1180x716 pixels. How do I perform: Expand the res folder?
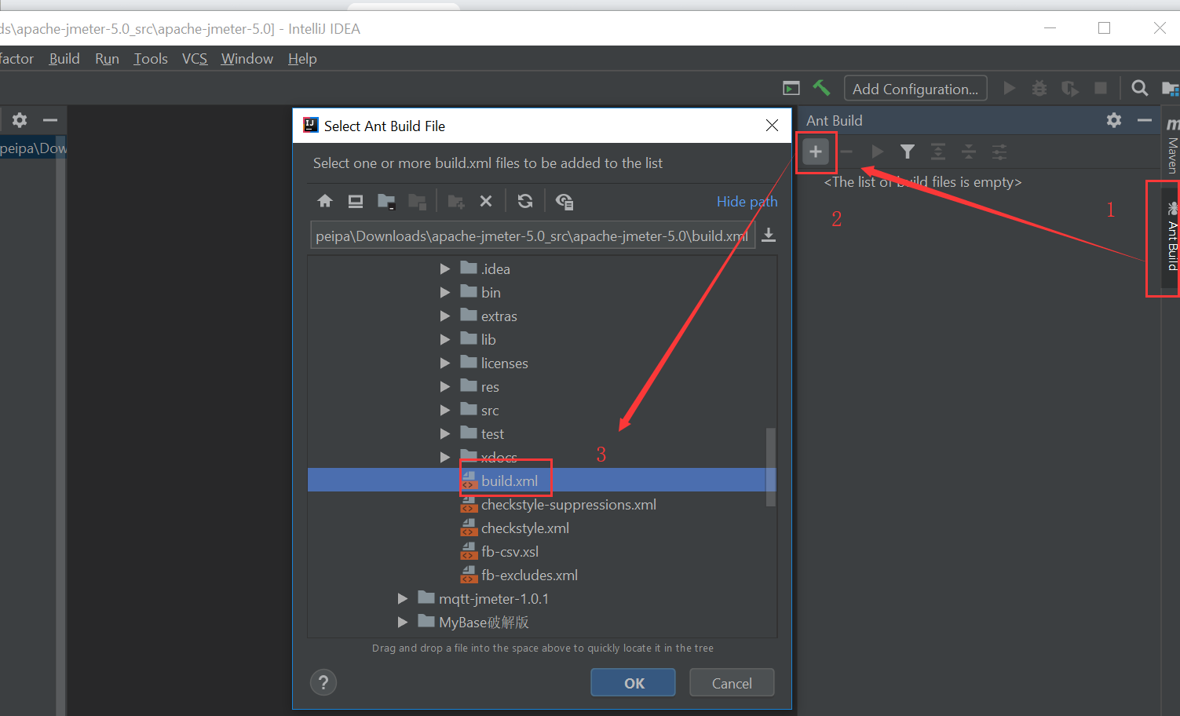click(445, 386)
